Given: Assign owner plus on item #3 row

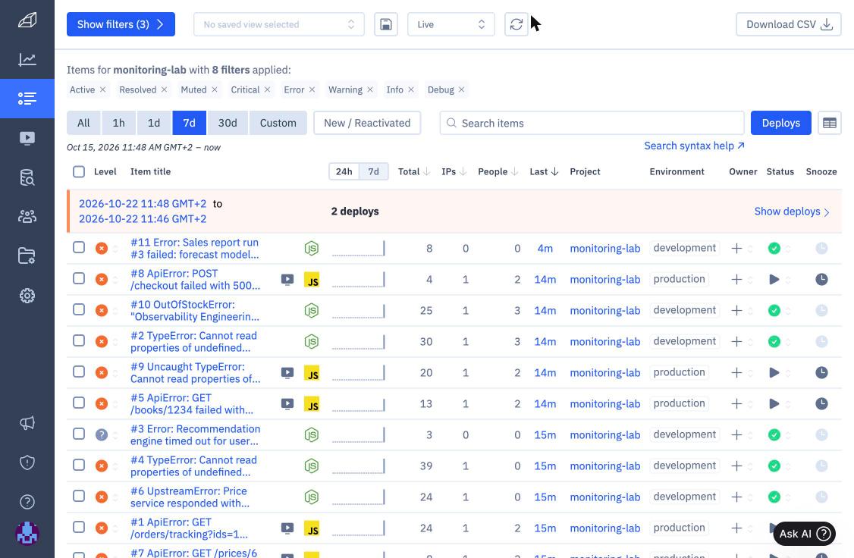Looking at the screenshot, I should (736, 434).
